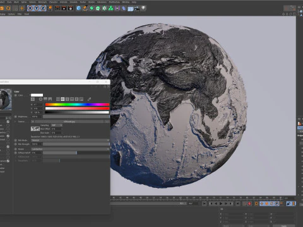Open the color picture swatch mode icon
Screen dimensions: 303x227
50,99
